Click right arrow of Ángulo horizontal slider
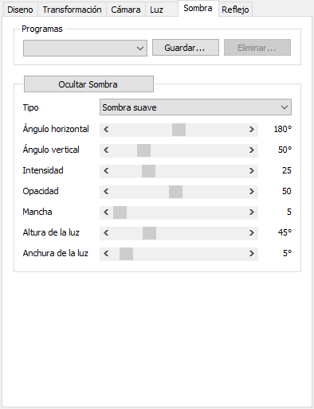Viewport: 314px width, 409px height. pos(252,130)
